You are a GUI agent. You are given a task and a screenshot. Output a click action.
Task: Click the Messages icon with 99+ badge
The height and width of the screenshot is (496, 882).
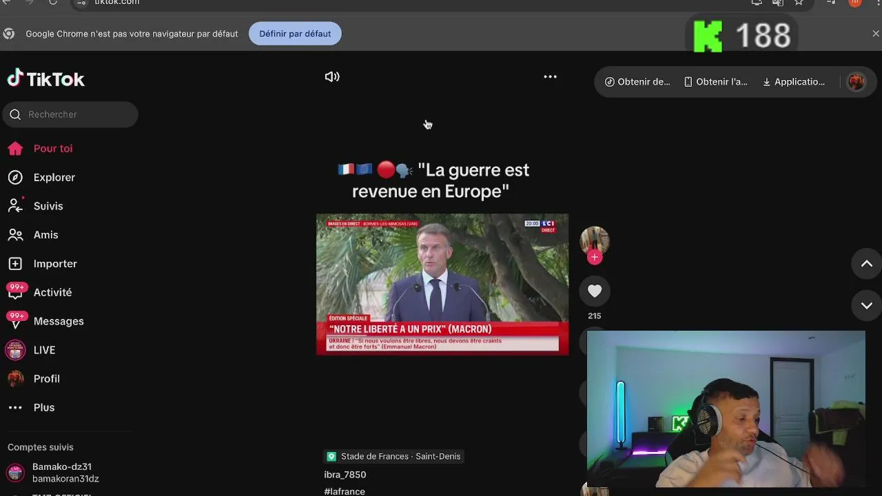point(16,320)
